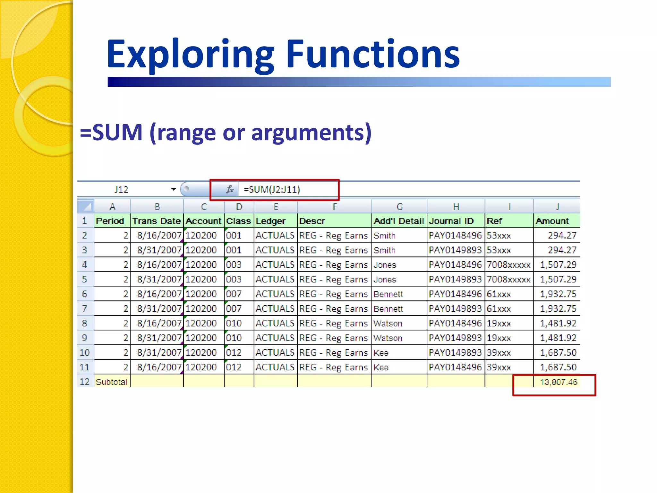Click ref 7008xxxxx in row 4
The image size is (657, 493).
point(509,265)
